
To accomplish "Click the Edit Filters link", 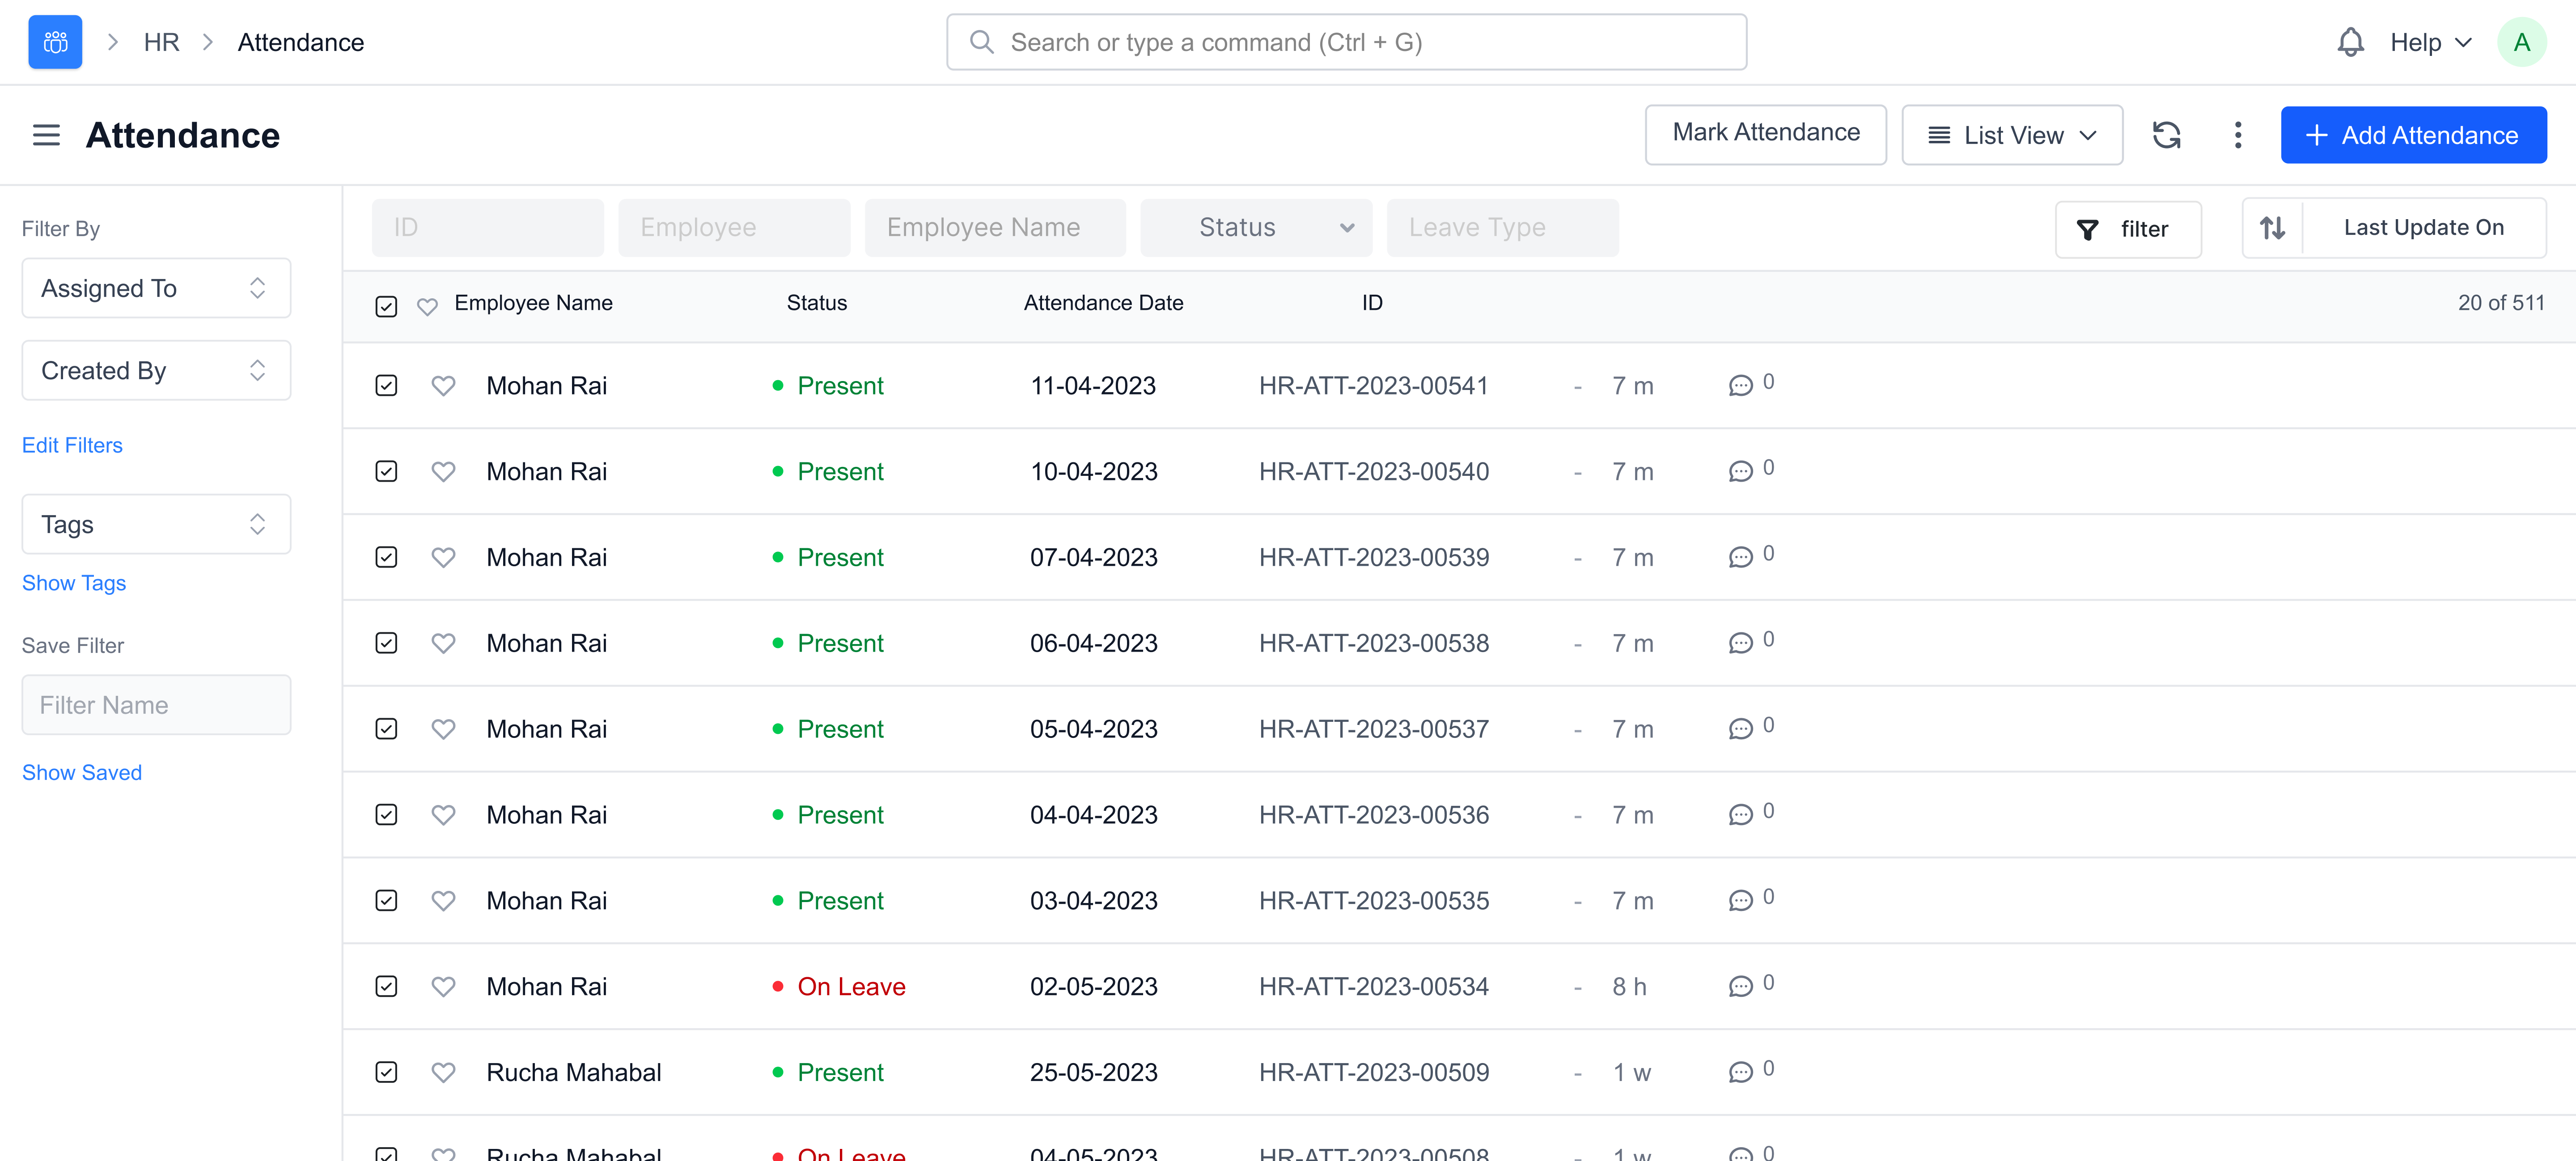I will click(72, 446).
